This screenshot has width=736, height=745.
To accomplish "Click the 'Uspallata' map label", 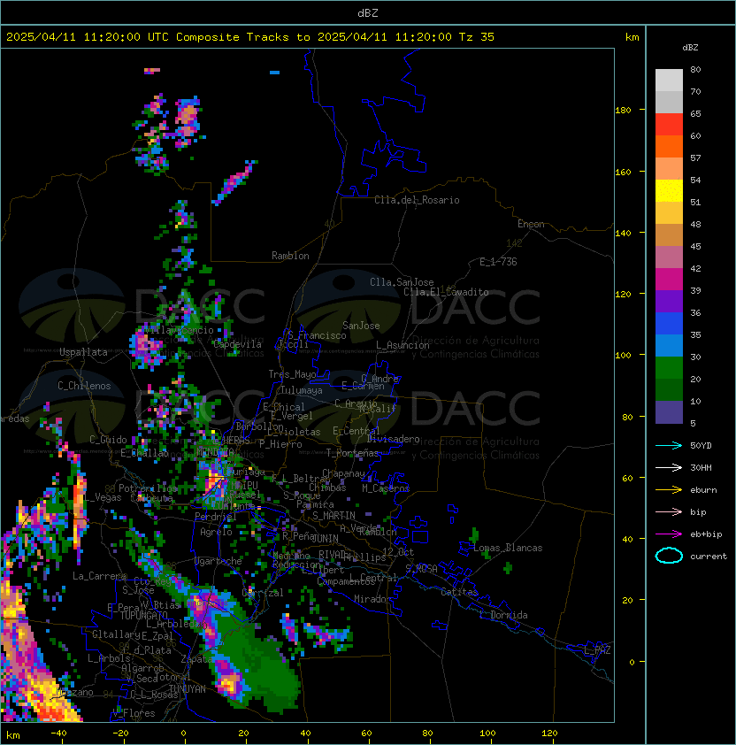I will [x=83, y=352].
